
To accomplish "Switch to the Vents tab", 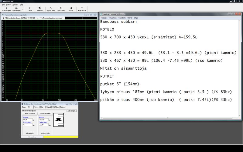I will (36, 107).
